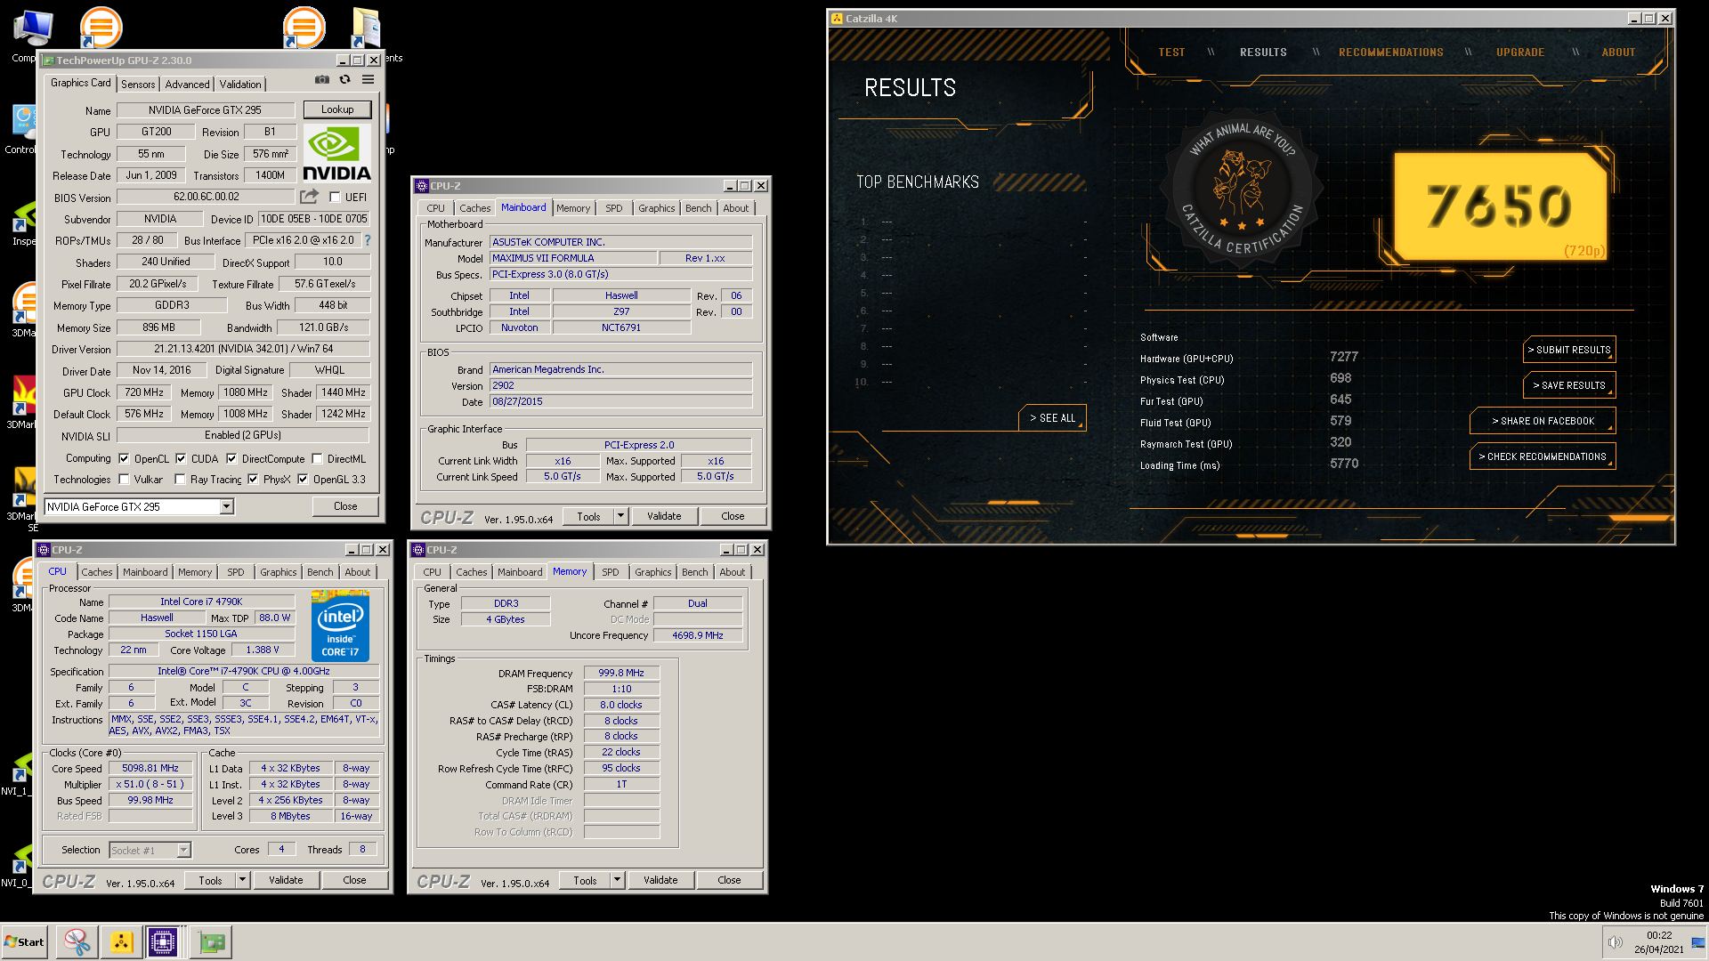Screen dimensions: 1709x961
Task: Click the GPU name field 'NVIDIA GeForce GTX 295'
Action: pos(206,110)
